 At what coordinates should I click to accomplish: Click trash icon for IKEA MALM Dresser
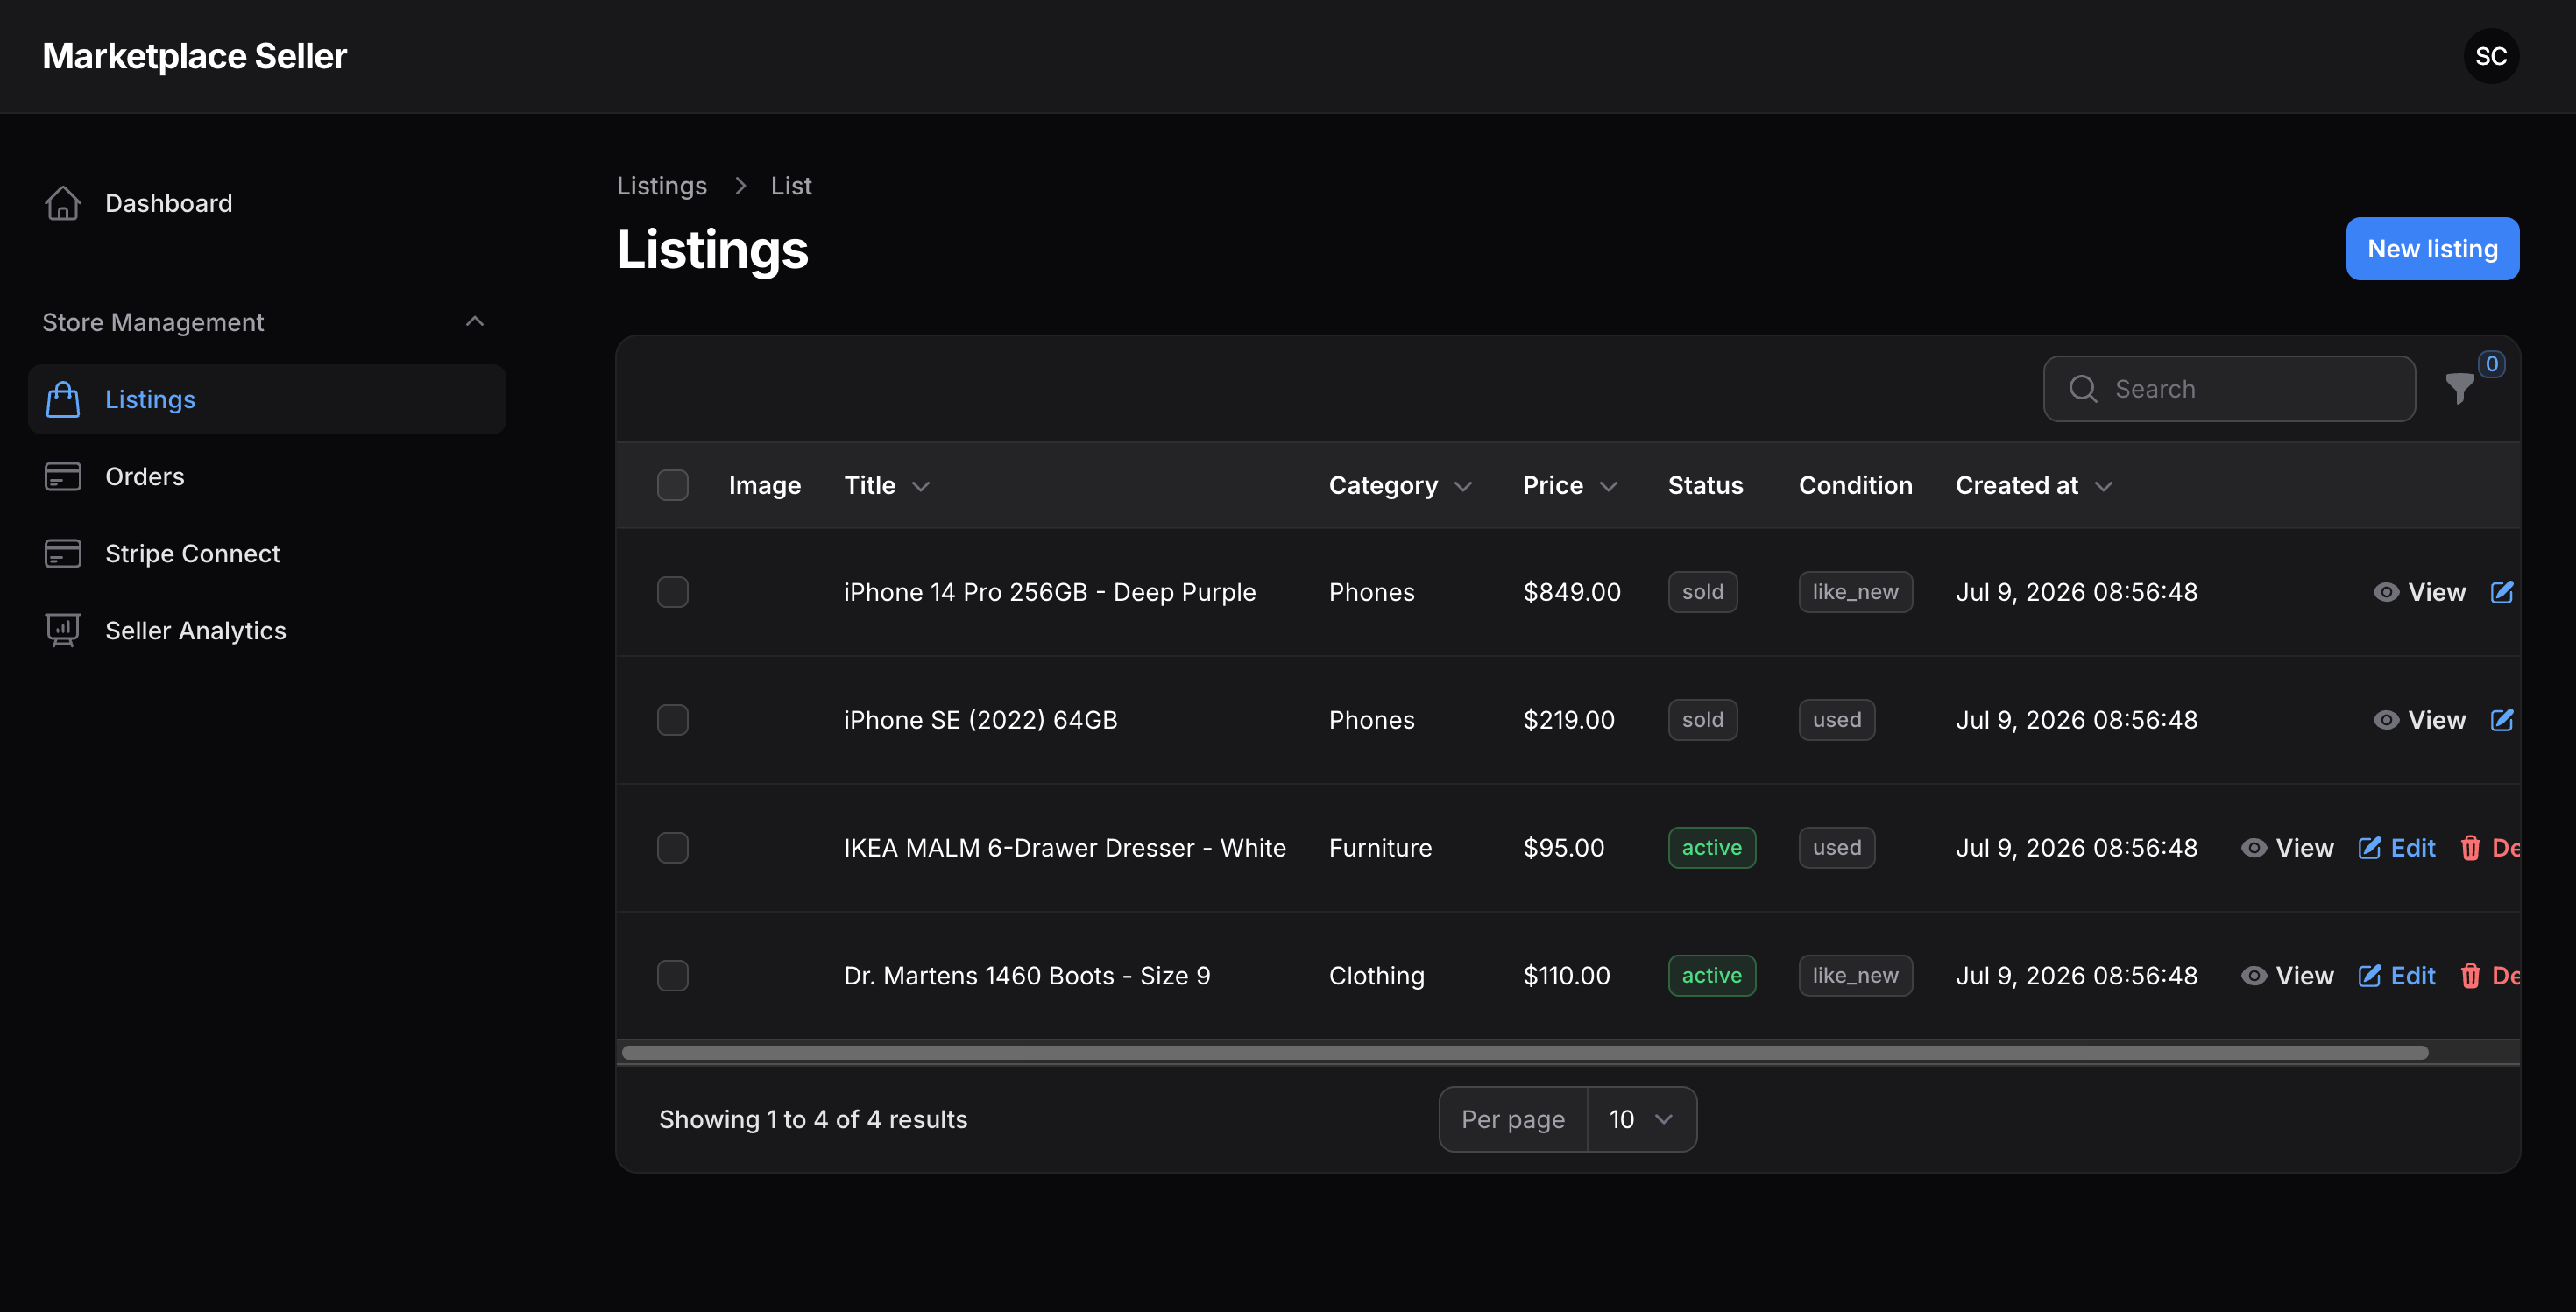click(x=2470, y=847)
